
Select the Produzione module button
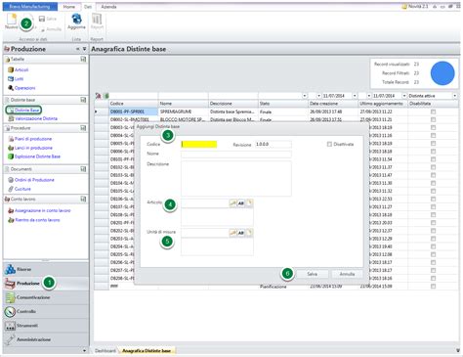[46, 284]
